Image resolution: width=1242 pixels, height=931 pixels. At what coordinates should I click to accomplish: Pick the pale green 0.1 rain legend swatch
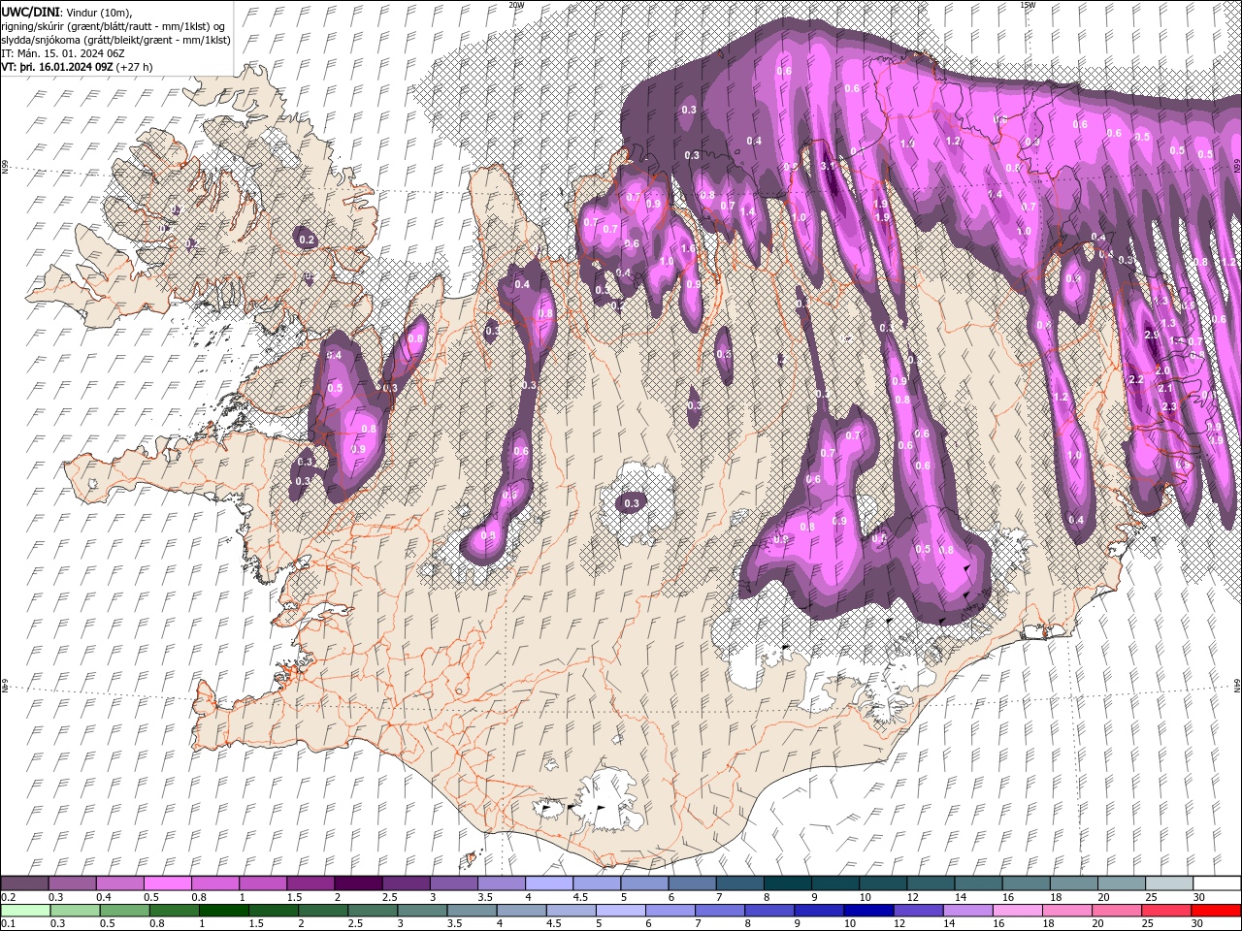[x=24, y=910]
